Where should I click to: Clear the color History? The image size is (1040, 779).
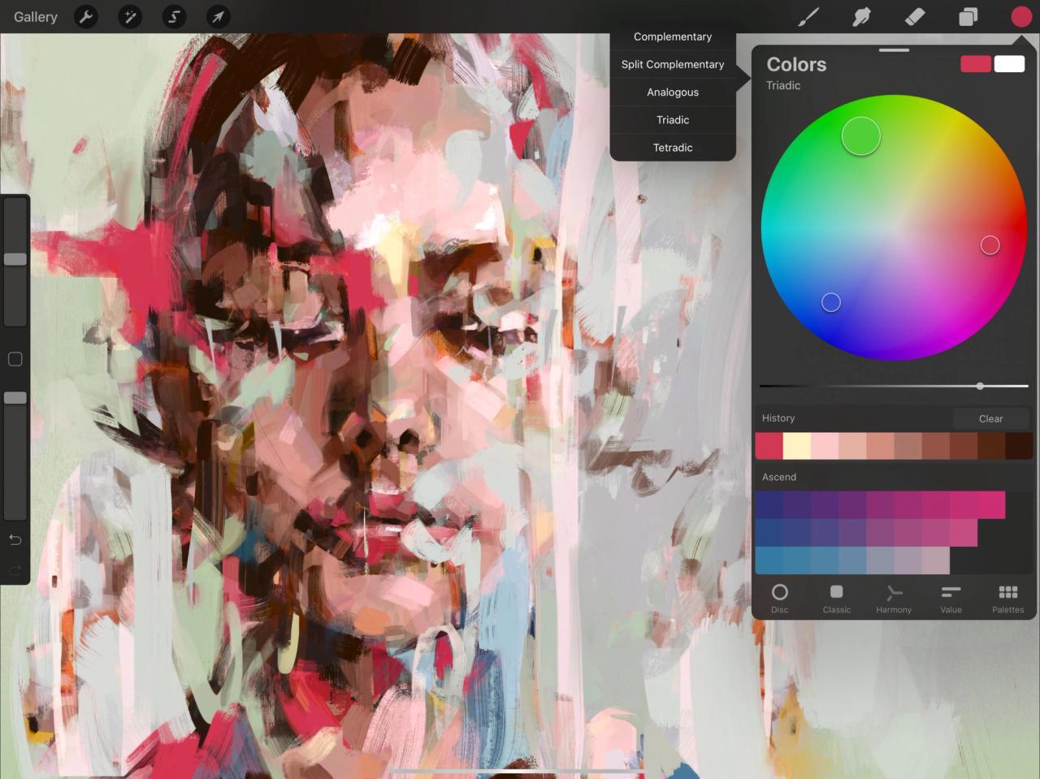991,418
